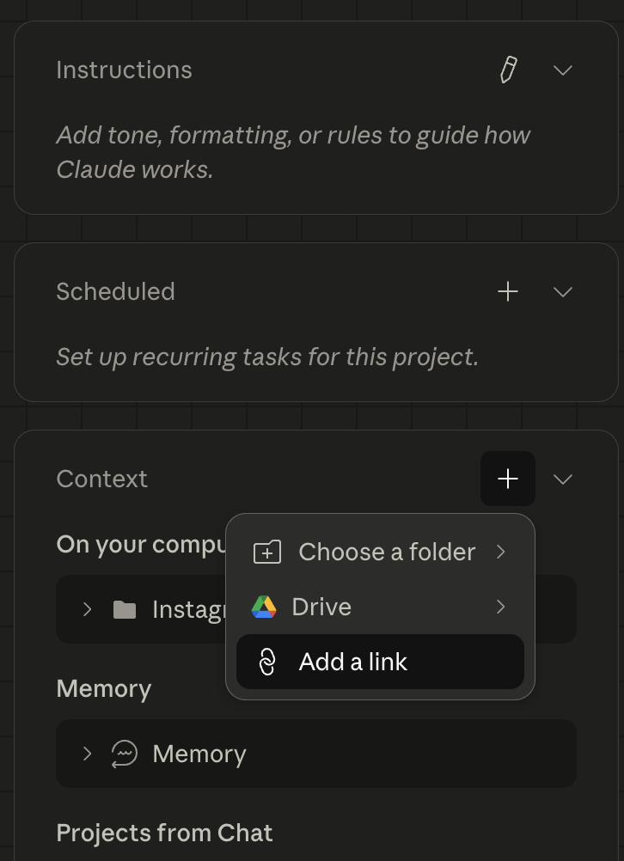Expand the Instagram folder tree arrow
Image resolution: width=624 pixels, height=861 pixels.
tap(87, 610)
